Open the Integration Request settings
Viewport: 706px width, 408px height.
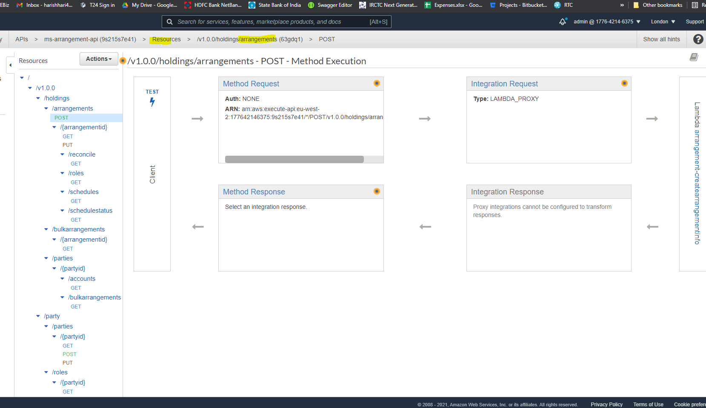504,84
